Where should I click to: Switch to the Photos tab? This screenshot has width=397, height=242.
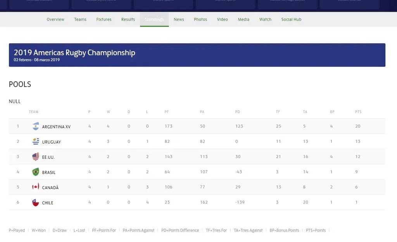point(200,19)
